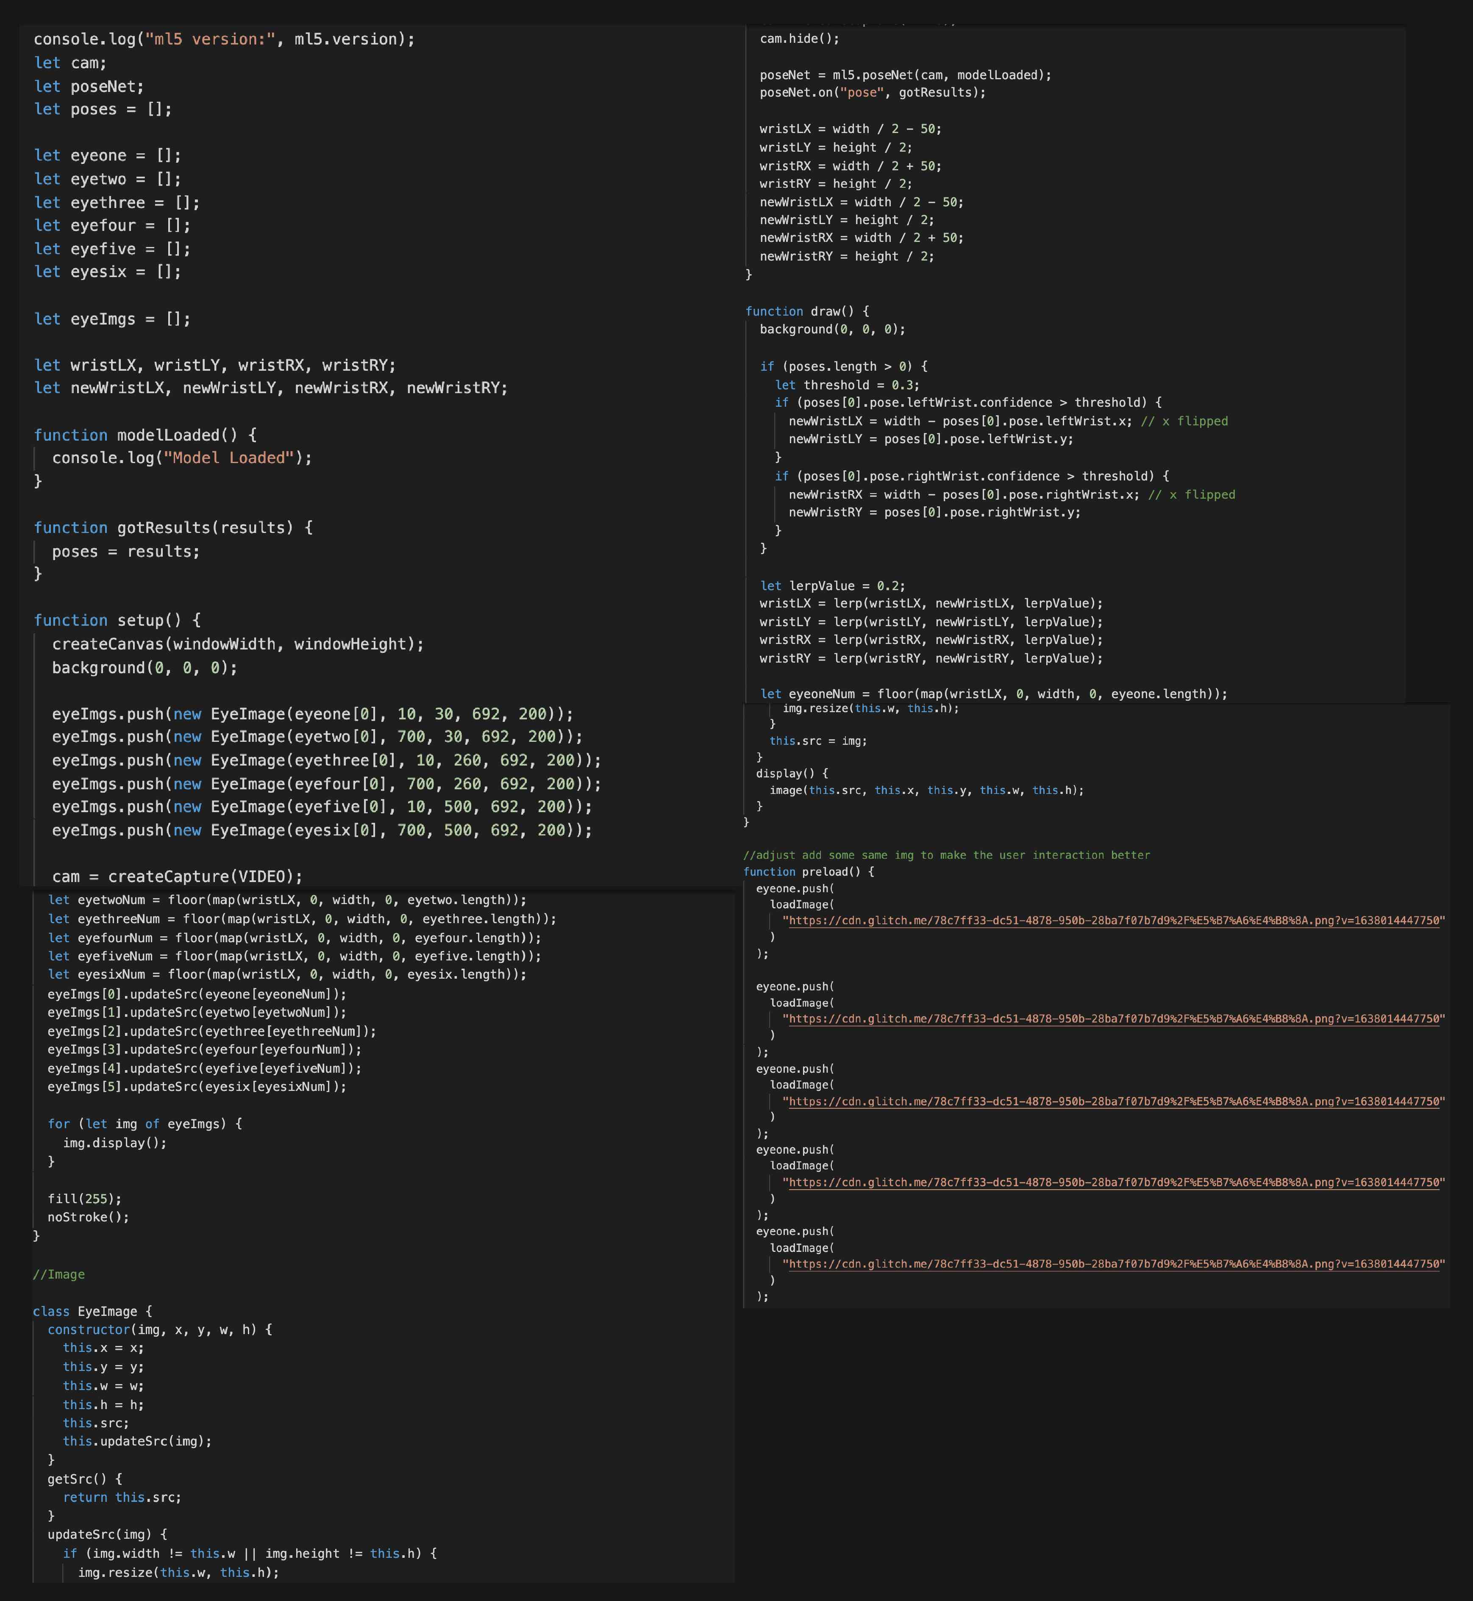This screenshot has width=1473, height=1601.
Task: Click the "let threshold = 0.3;" line
Action: tap(847, 385)
